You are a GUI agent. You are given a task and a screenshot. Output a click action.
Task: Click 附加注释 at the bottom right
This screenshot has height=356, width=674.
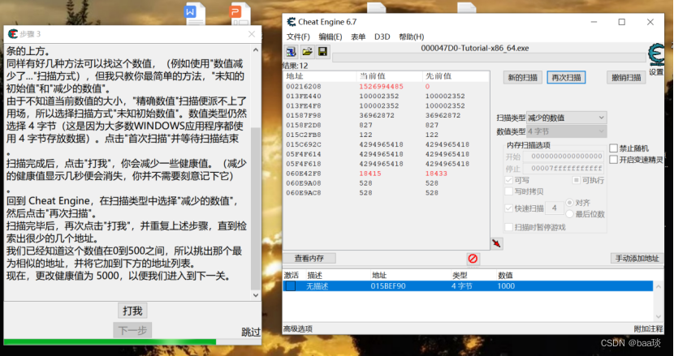[x=648, y=329]
